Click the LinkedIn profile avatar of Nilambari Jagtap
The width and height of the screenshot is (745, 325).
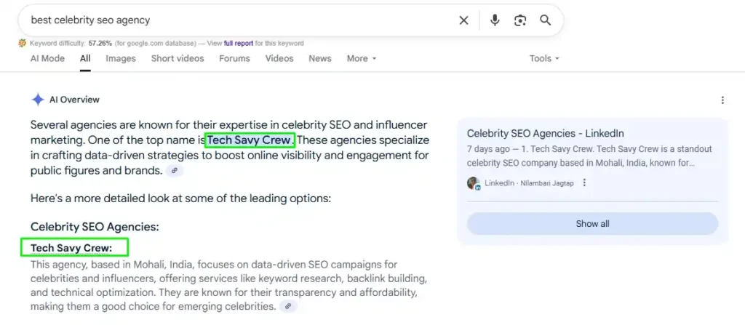point(474,183)
